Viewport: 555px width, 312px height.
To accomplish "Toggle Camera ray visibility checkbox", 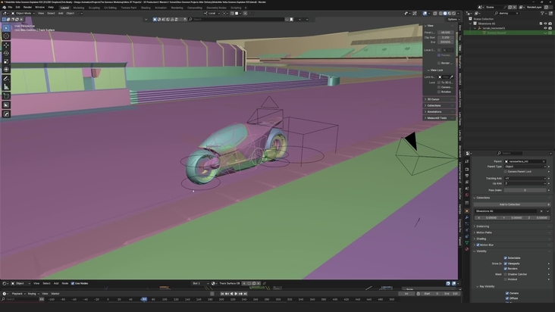I will pyautogui.click(x=507, y=293).
